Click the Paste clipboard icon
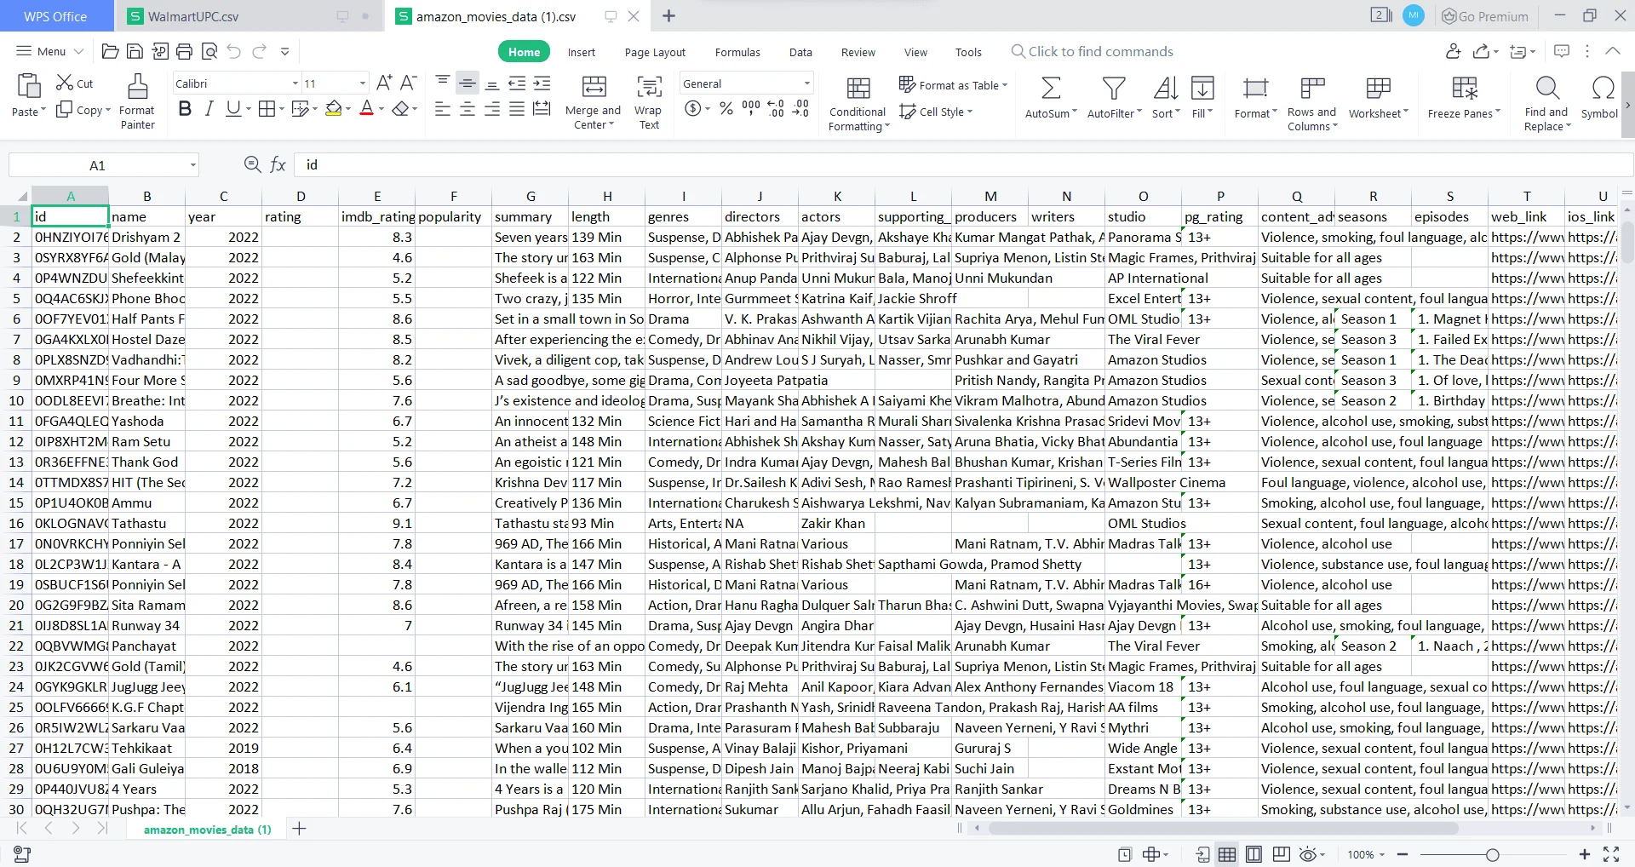Screen dimensions: 1635x867 click(x=28, y=87)
